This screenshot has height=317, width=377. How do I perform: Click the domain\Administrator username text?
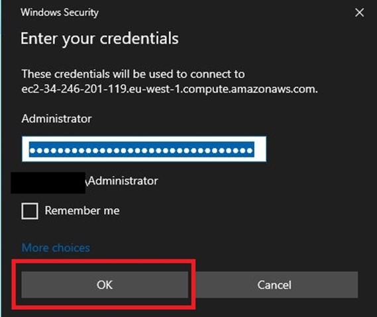[x=123, y=181]
